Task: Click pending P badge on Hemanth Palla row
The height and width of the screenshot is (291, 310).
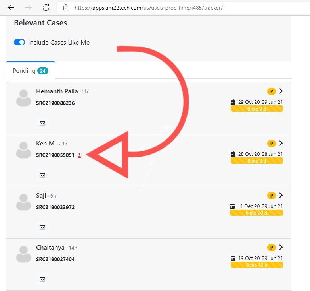Action: 272,91
